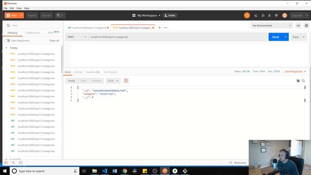Open Find and Replace in bottom bar

click(13, 163)
